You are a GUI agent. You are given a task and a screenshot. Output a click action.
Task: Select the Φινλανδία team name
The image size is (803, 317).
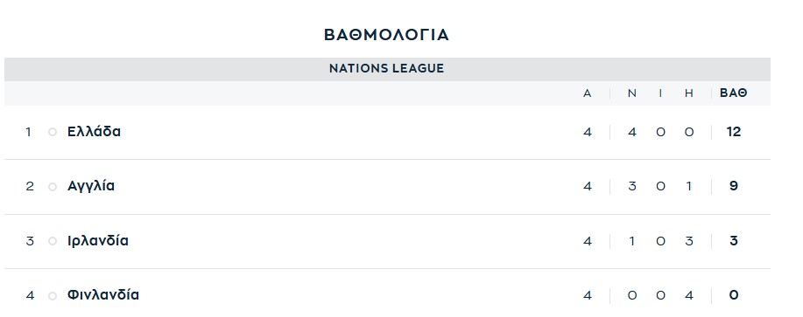point(103,295)
